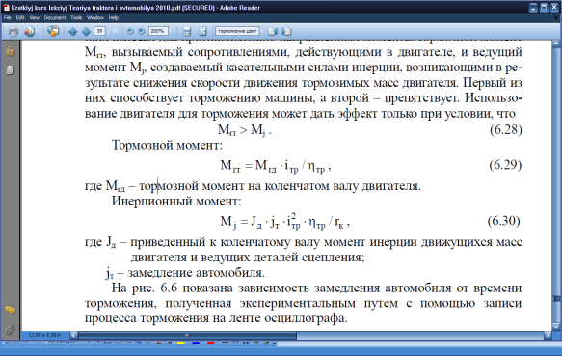
Task: Go to previous page with up arrow
Action: [x=72, y=32]
